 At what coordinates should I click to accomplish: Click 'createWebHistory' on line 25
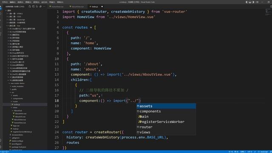pos(102,137)
